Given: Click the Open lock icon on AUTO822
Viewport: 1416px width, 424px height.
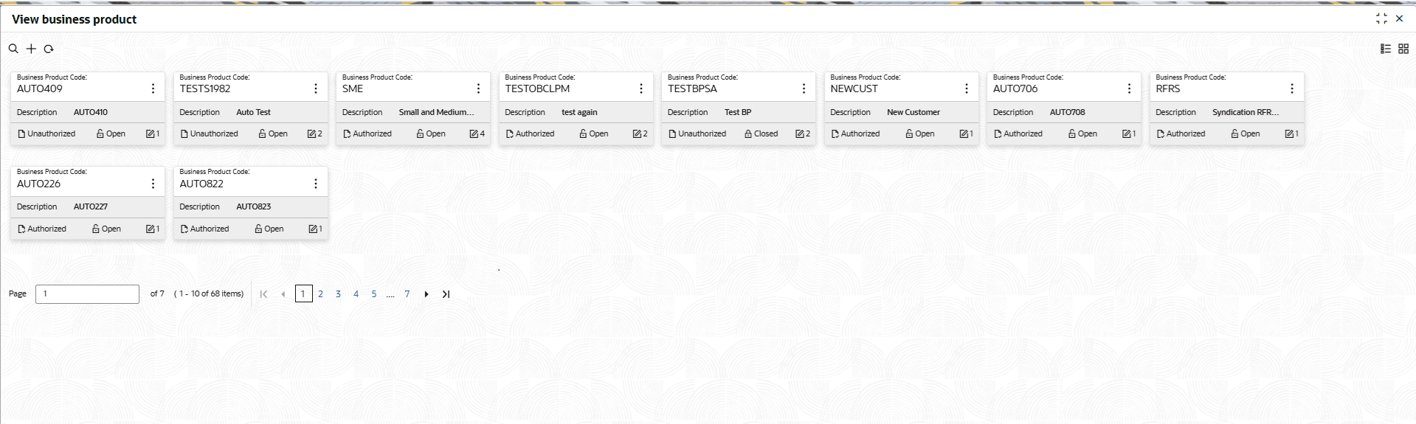Looking at the screenshot, I should [258, 229].
